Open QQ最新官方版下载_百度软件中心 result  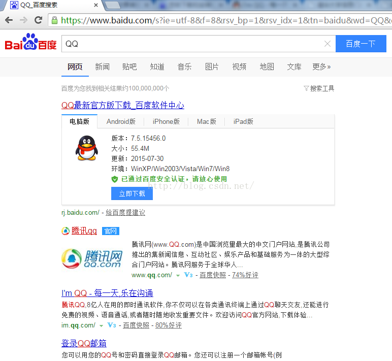point(123,105)
